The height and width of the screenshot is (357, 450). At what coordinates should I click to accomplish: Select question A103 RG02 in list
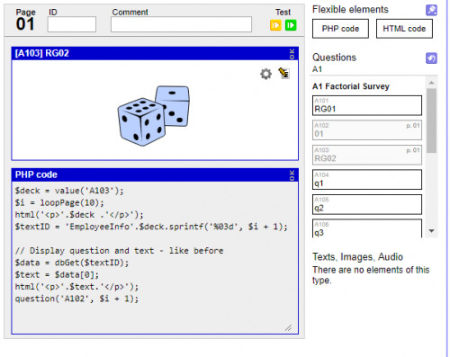[x=367, y=155]
